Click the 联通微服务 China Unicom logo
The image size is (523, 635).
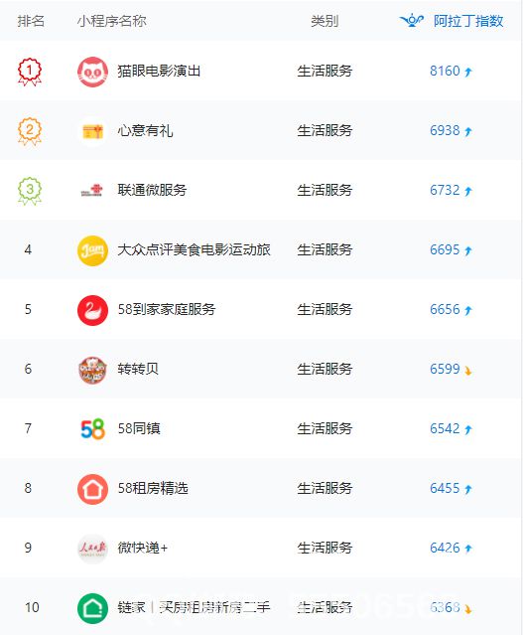coord(92,191)
